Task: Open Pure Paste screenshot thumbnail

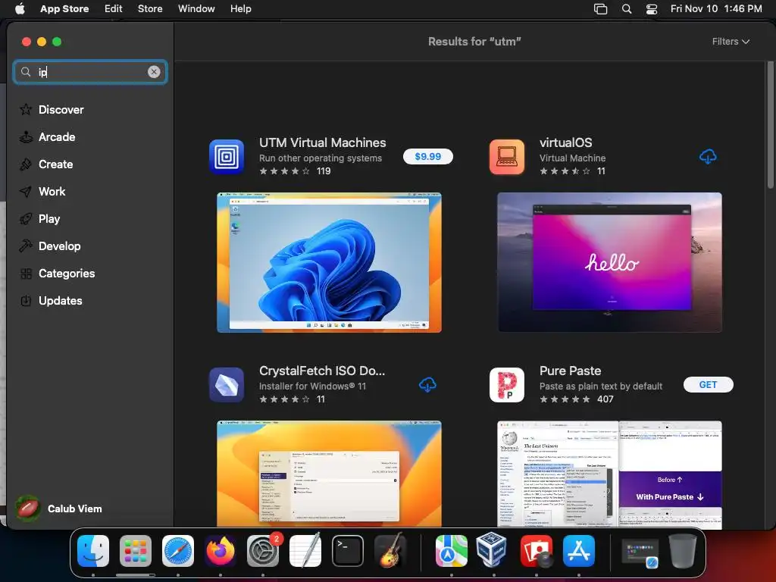Action: [x=609, y=474]
